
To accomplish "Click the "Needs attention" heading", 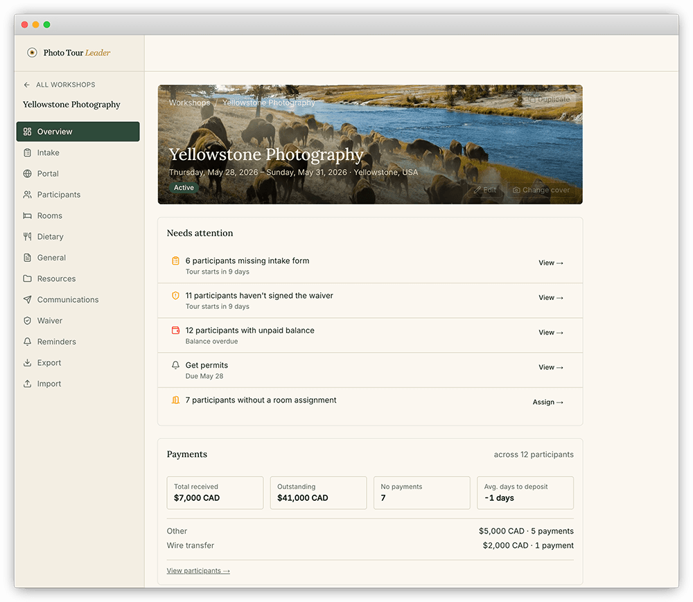I will click(200, 233).
